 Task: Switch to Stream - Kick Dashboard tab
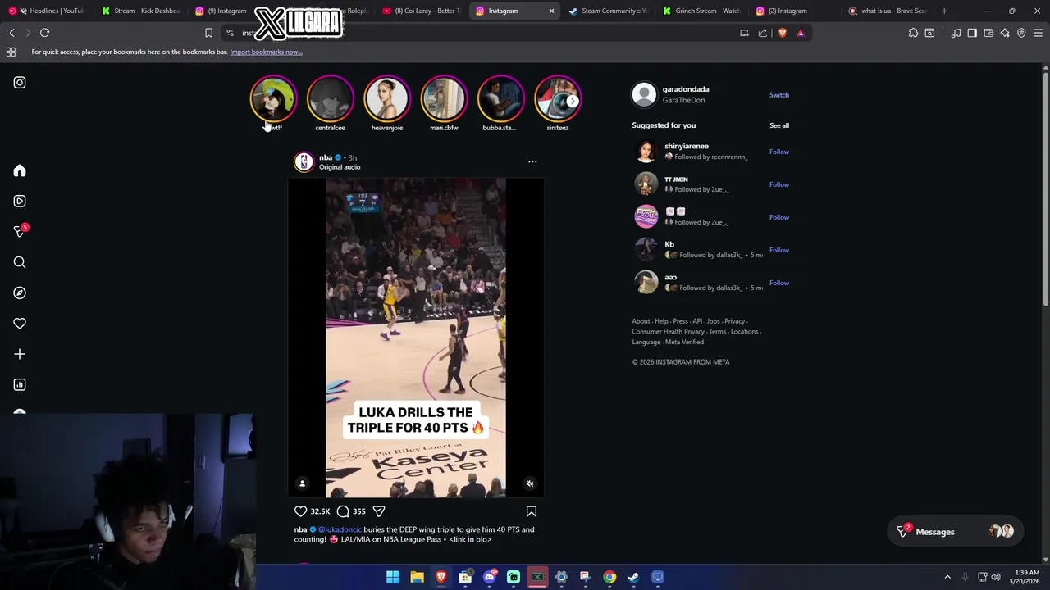141,11
